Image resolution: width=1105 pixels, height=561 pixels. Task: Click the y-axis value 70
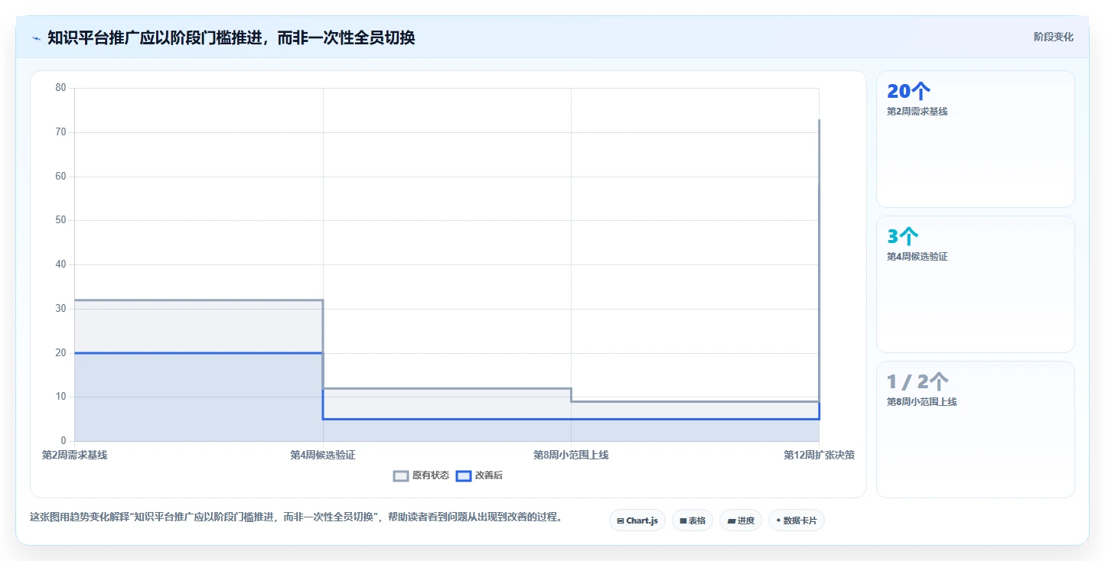pos(61,132)
